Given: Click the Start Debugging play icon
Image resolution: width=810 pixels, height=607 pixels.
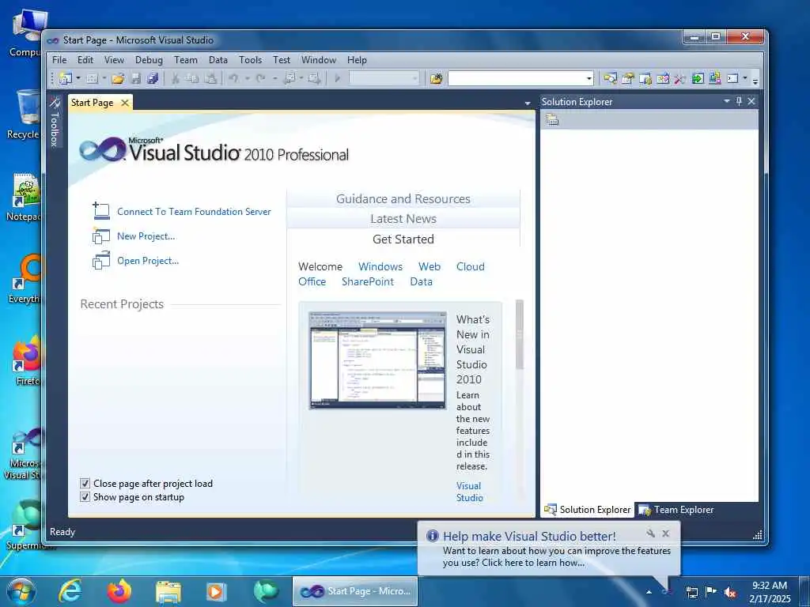Looking at the screenshot, I should pos(337,78).
